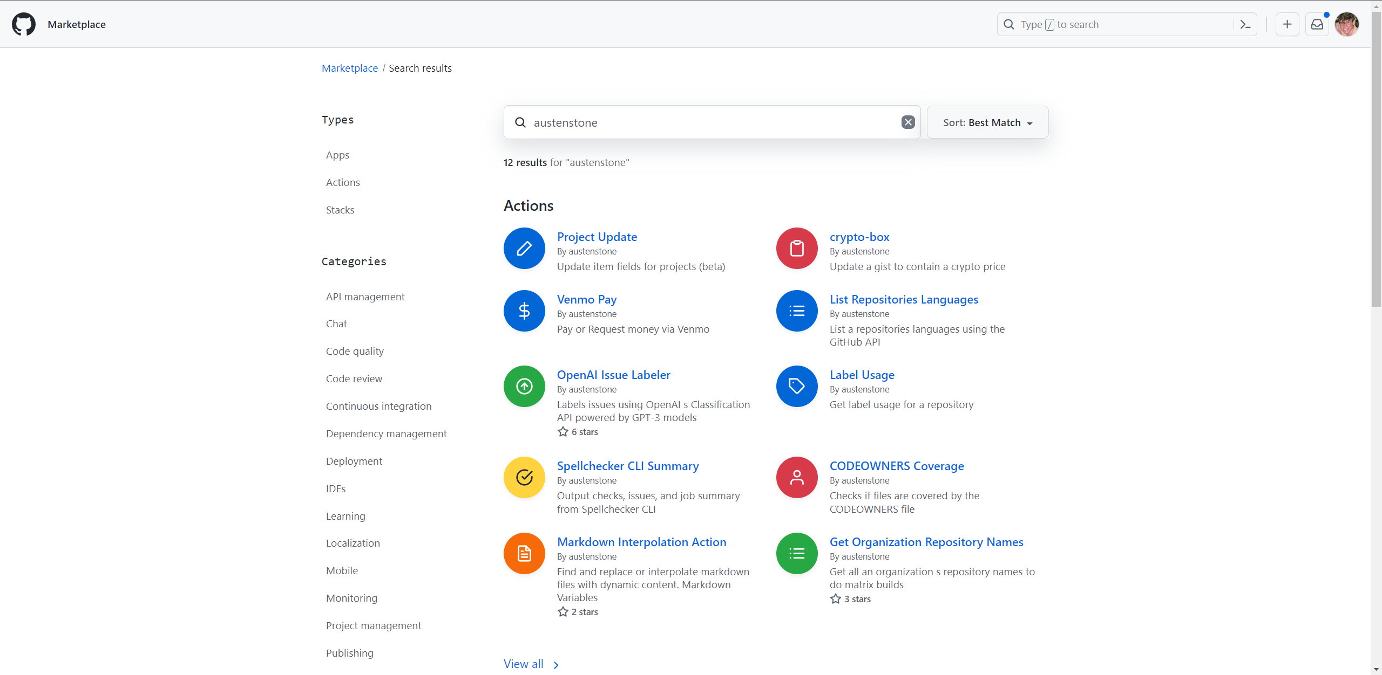The image size is (1382, 675).
Task: Click the star icon beside 6 stars
Action: [563, 432]
